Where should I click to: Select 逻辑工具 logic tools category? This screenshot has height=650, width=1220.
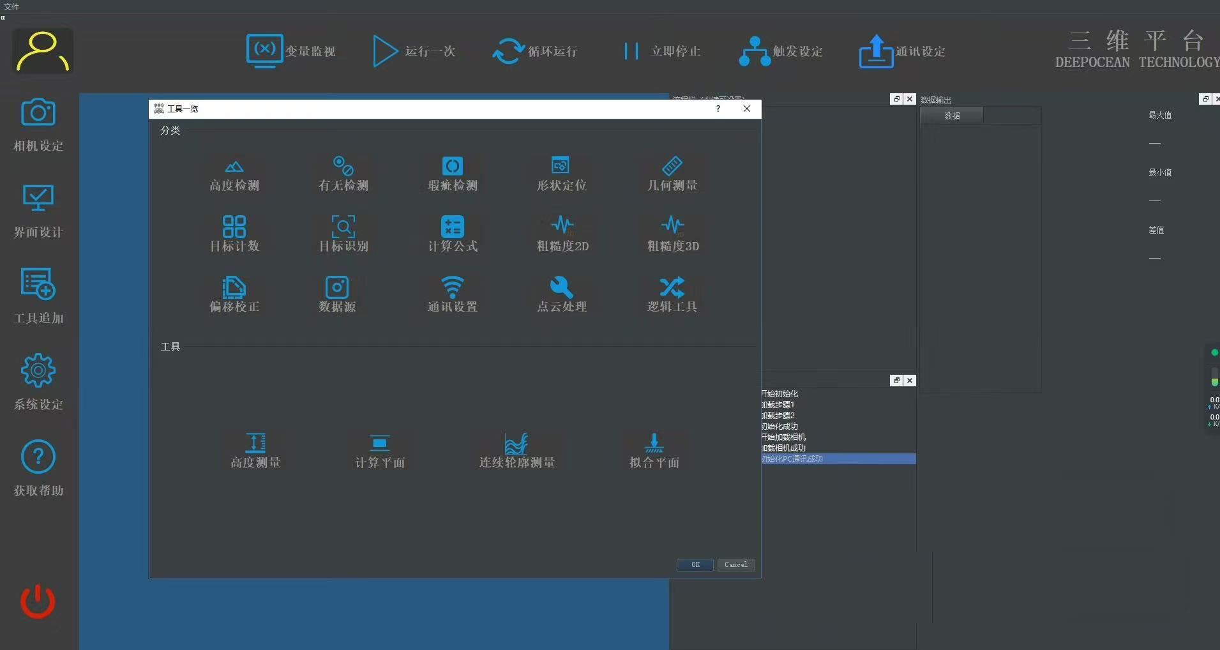tap(672, 295)
